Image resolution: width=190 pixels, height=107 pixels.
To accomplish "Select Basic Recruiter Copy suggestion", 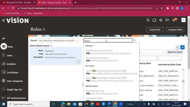I will point(102,92).
